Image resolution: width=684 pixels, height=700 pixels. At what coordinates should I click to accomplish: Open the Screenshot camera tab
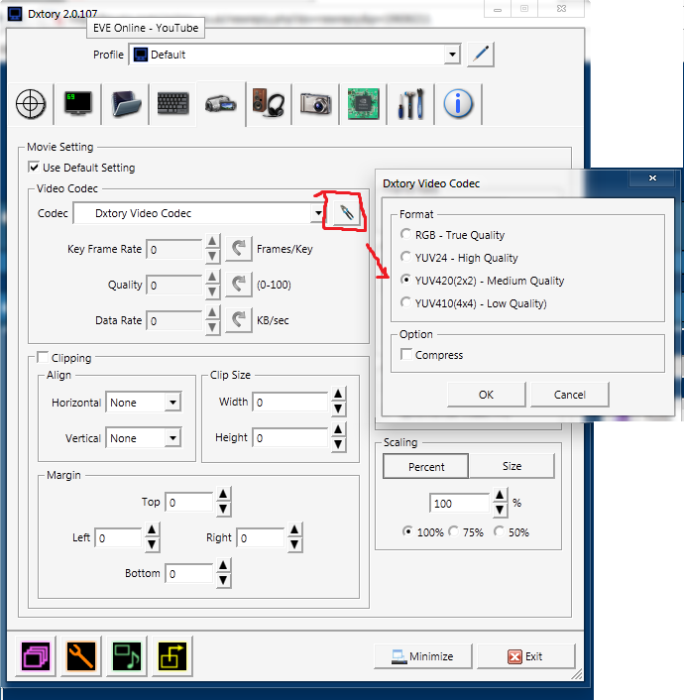tap(315, 103)
